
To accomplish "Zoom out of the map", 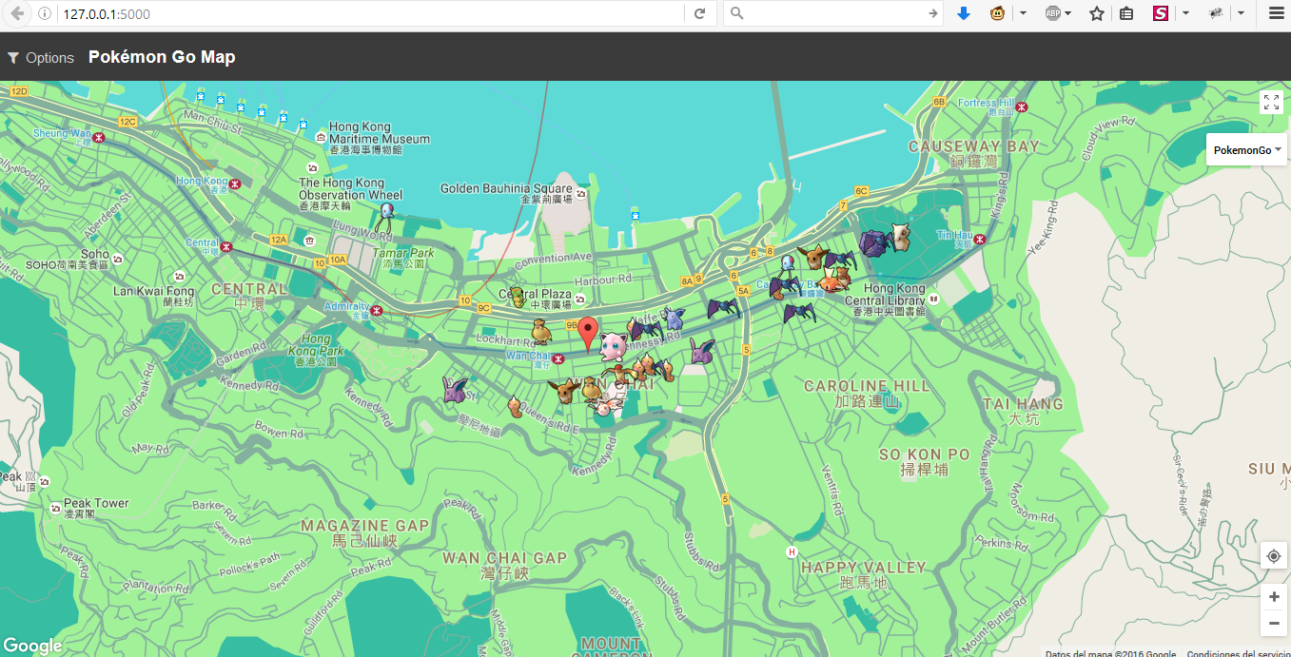I will 1273,624.
